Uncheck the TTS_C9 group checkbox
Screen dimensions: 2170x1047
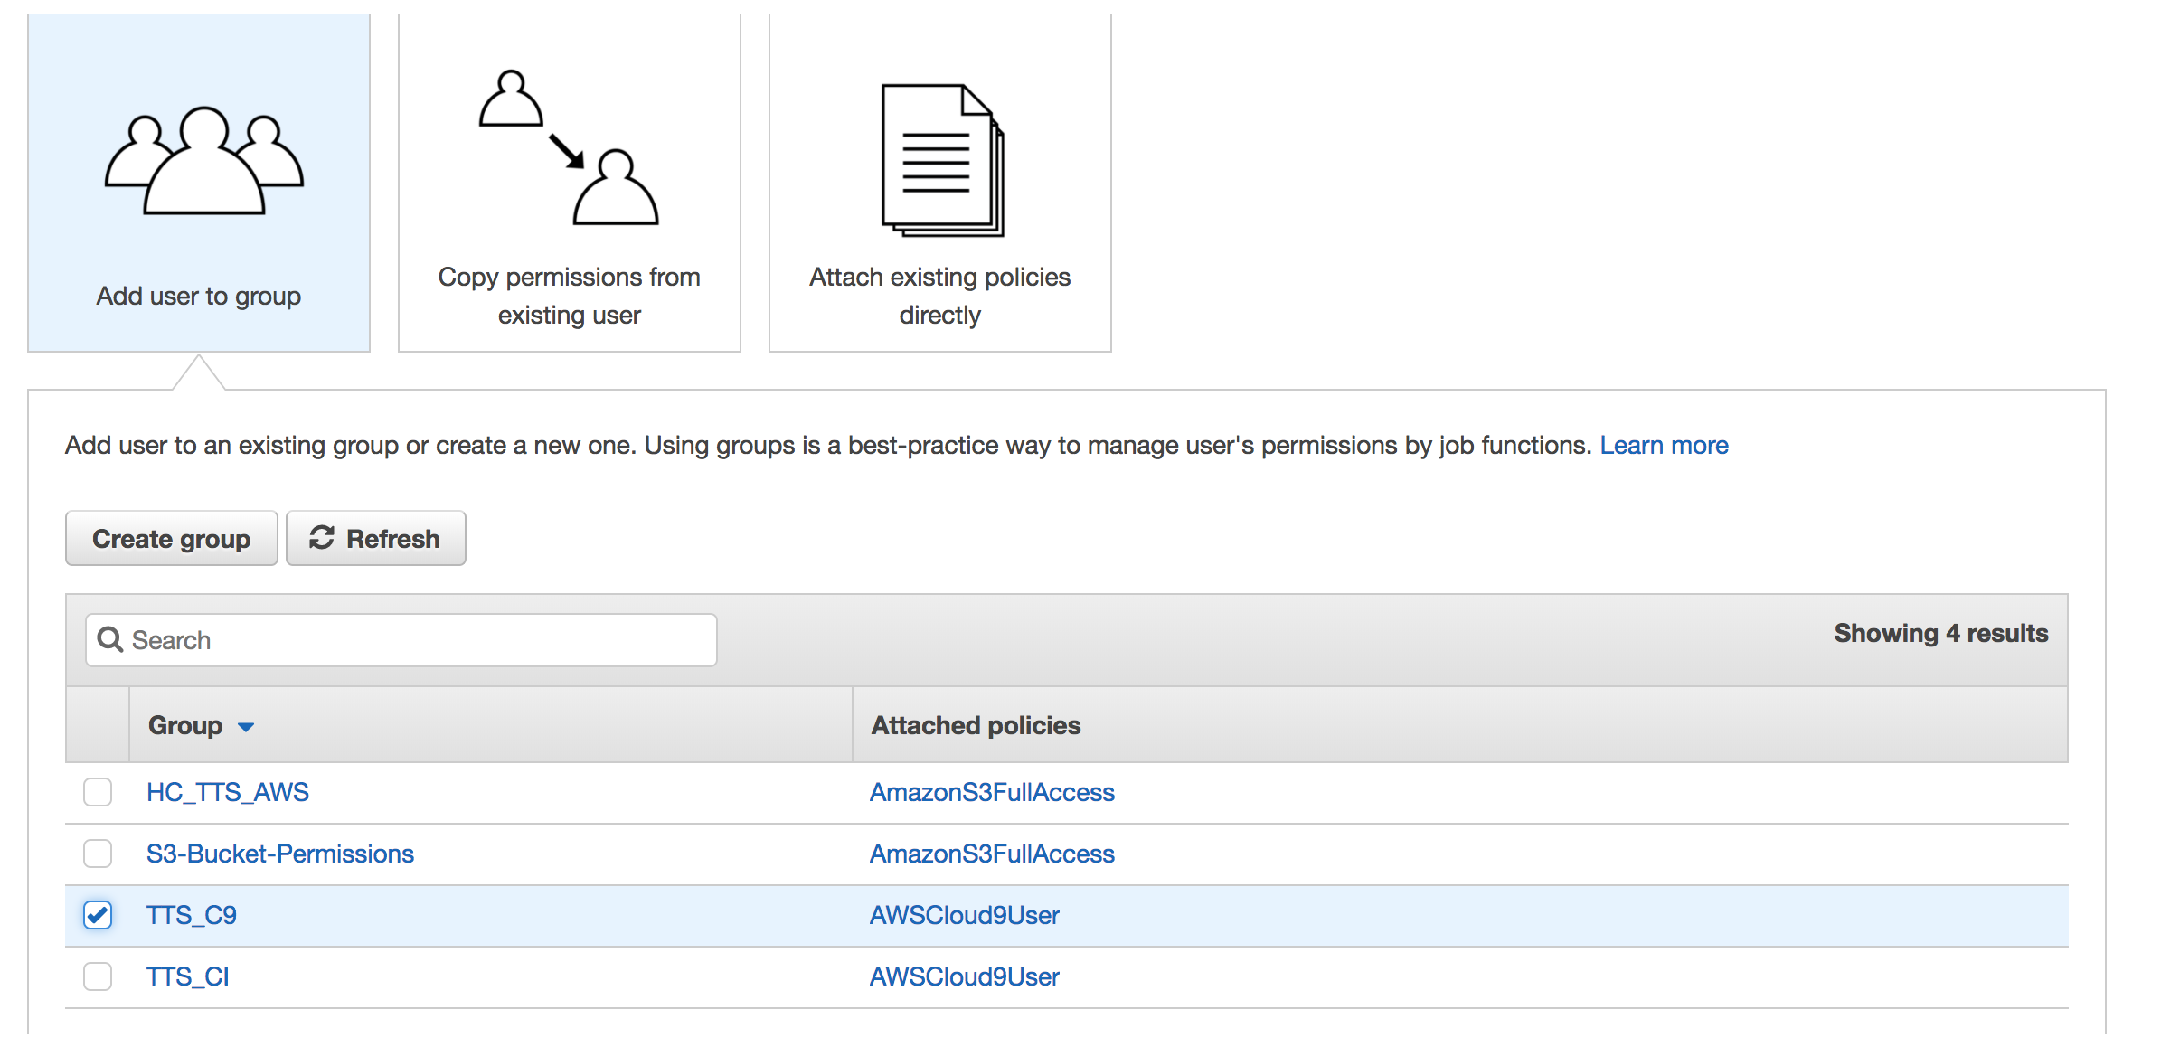point(98,915)
